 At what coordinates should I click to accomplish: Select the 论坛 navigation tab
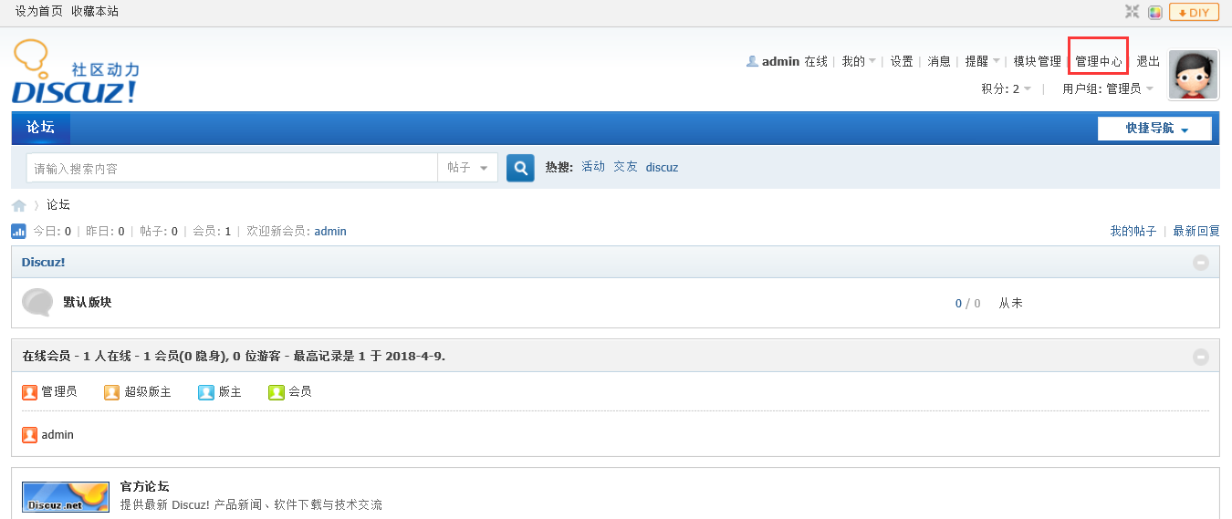tap(40, 128)
